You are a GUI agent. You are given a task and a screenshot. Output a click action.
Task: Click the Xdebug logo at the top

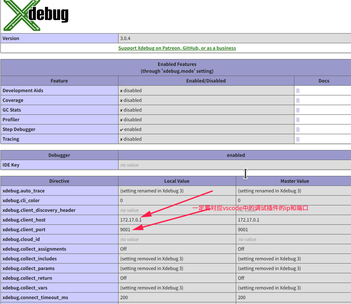pyautogui.click(x=36, y=15)
